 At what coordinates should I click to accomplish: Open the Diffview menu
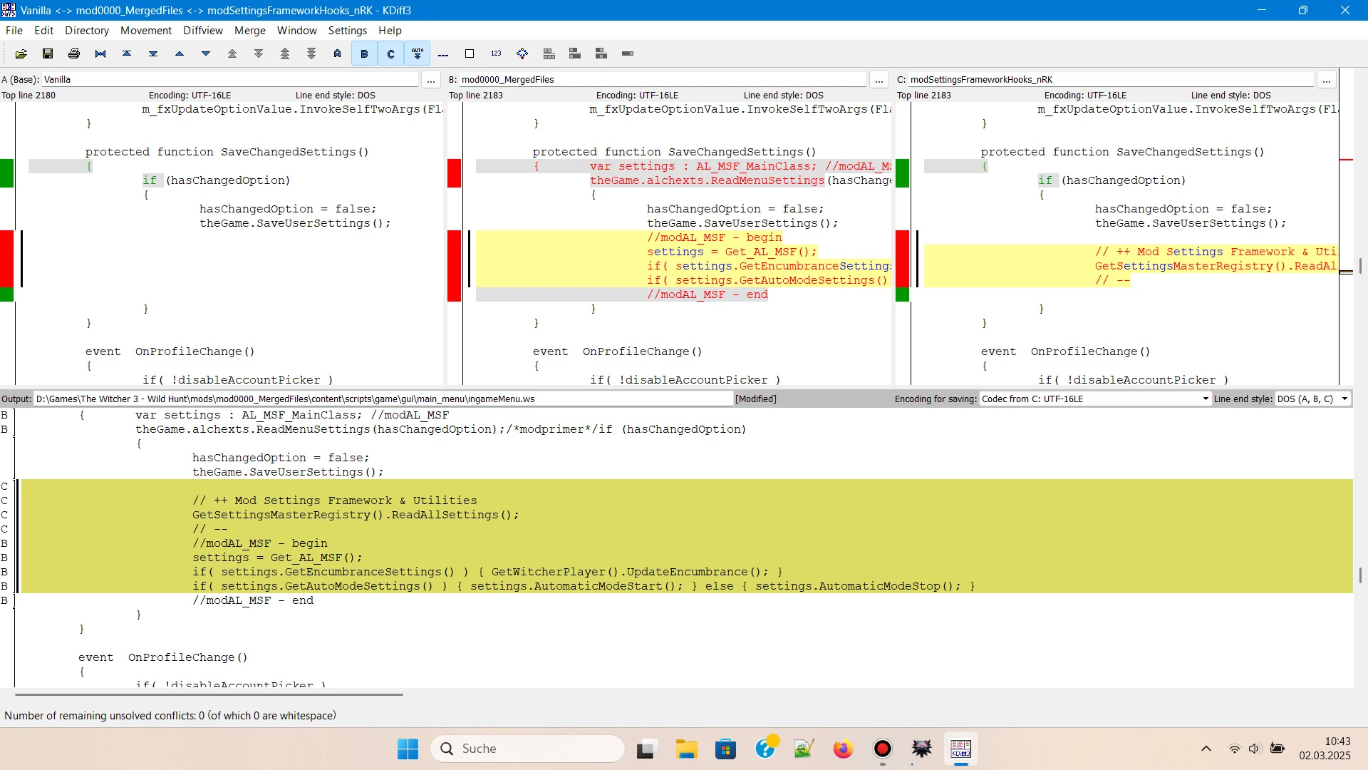coord(202,30)
